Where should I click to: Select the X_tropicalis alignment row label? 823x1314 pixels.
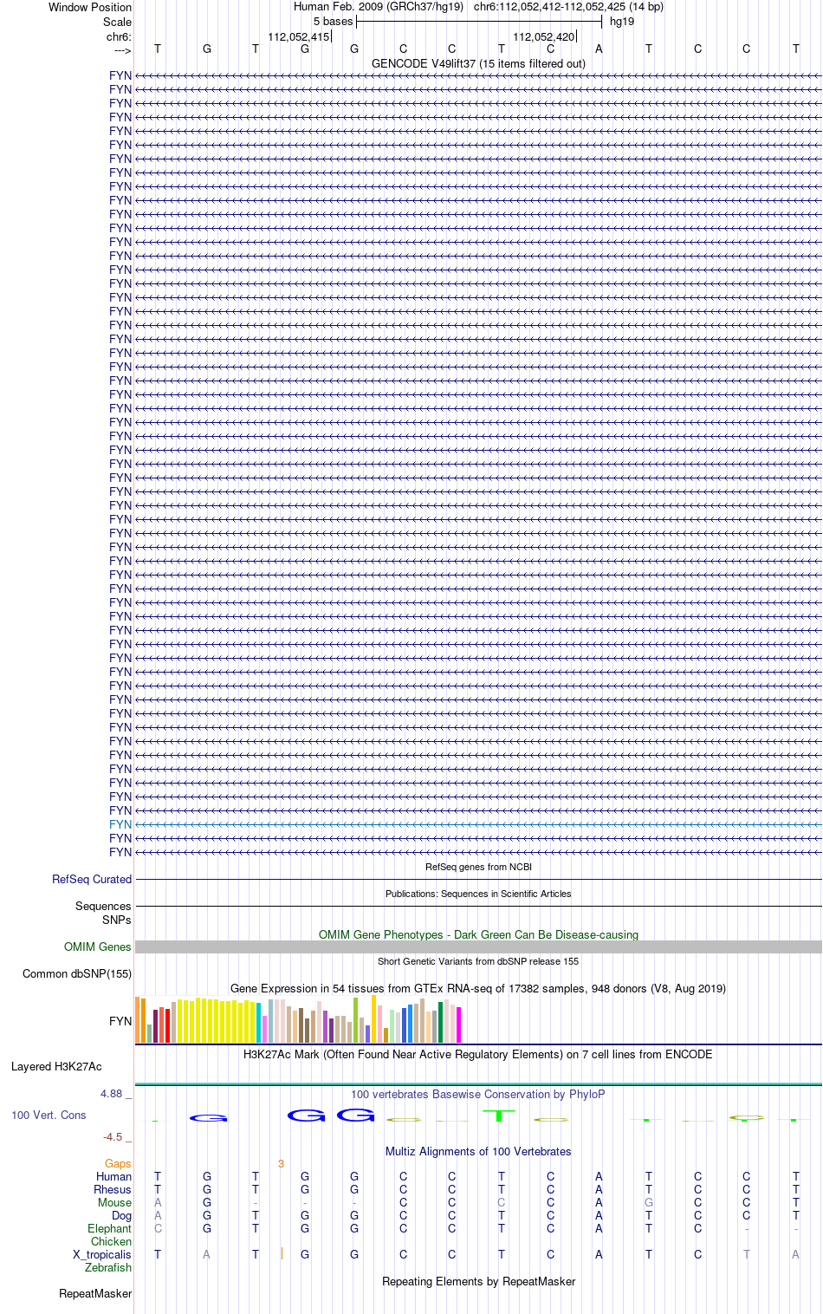[102, 1254]
